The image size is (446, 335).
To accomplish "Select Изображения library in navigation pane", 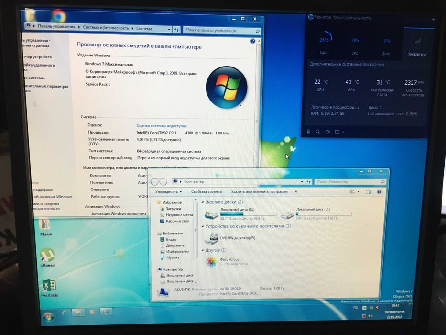I will [x=178, y=251].
